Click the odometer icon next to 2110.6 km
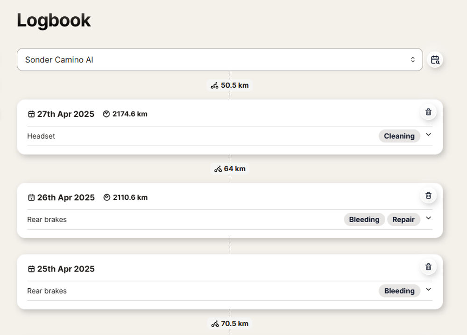Screen dimensions: 467x335 click(x=107, y=197)
